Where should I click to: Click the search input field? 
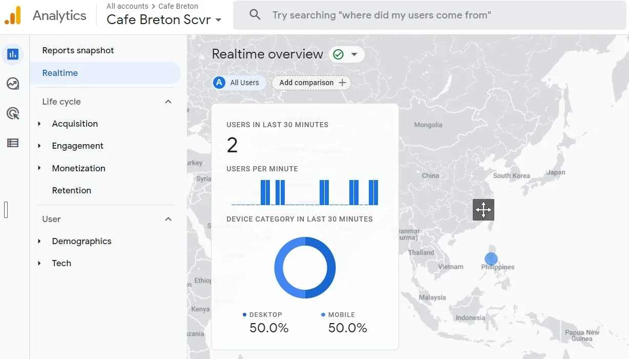click(x=430, y=15)
